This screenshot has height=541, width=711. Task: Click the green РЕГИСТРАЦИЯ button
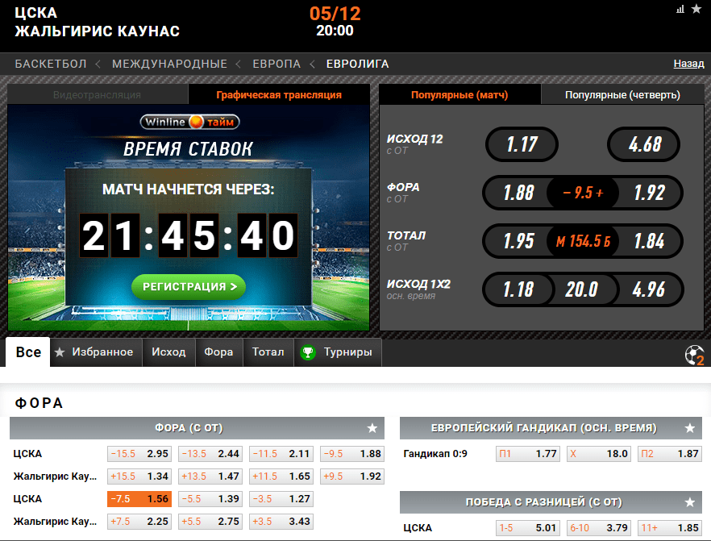coord(189,286)
